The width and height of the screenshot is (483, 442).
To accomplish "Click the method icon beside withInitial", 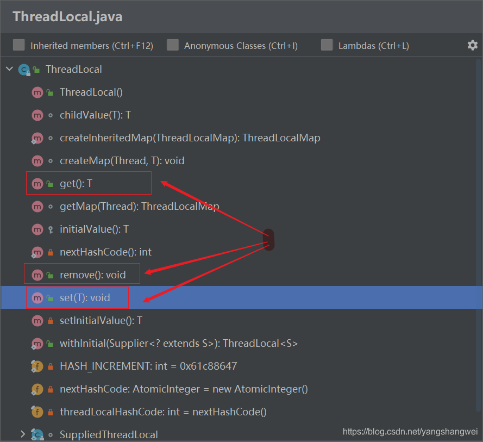I will click(36, 343).
